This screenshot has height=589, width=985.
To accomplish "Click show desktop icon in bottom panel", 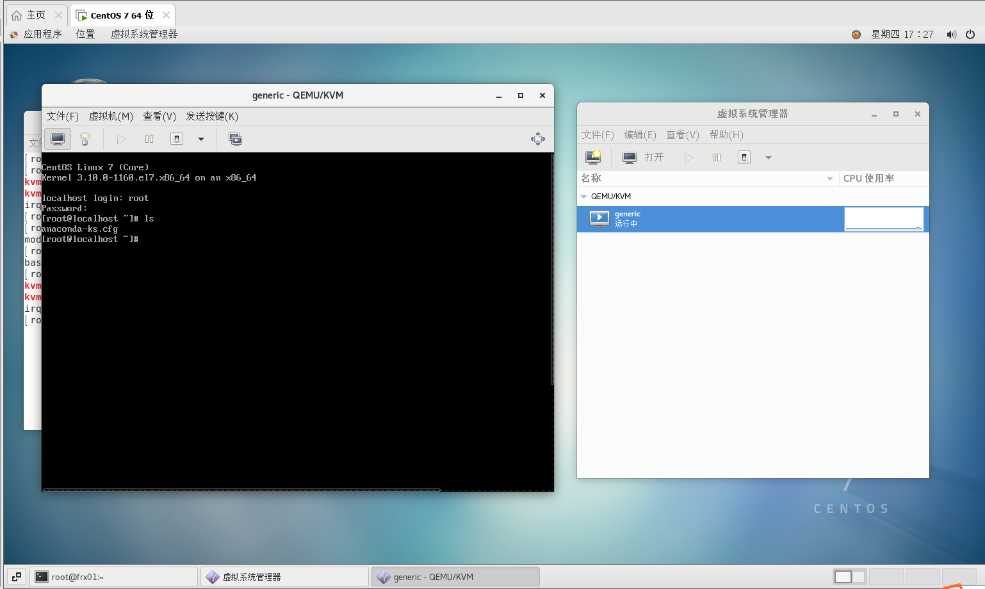I will 17,577.
